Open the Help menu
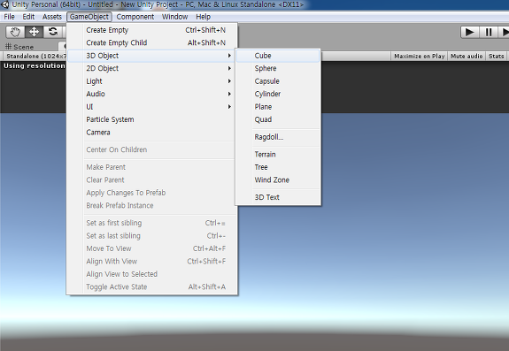This screenshot has height=351, width=509. coord(204,17)
